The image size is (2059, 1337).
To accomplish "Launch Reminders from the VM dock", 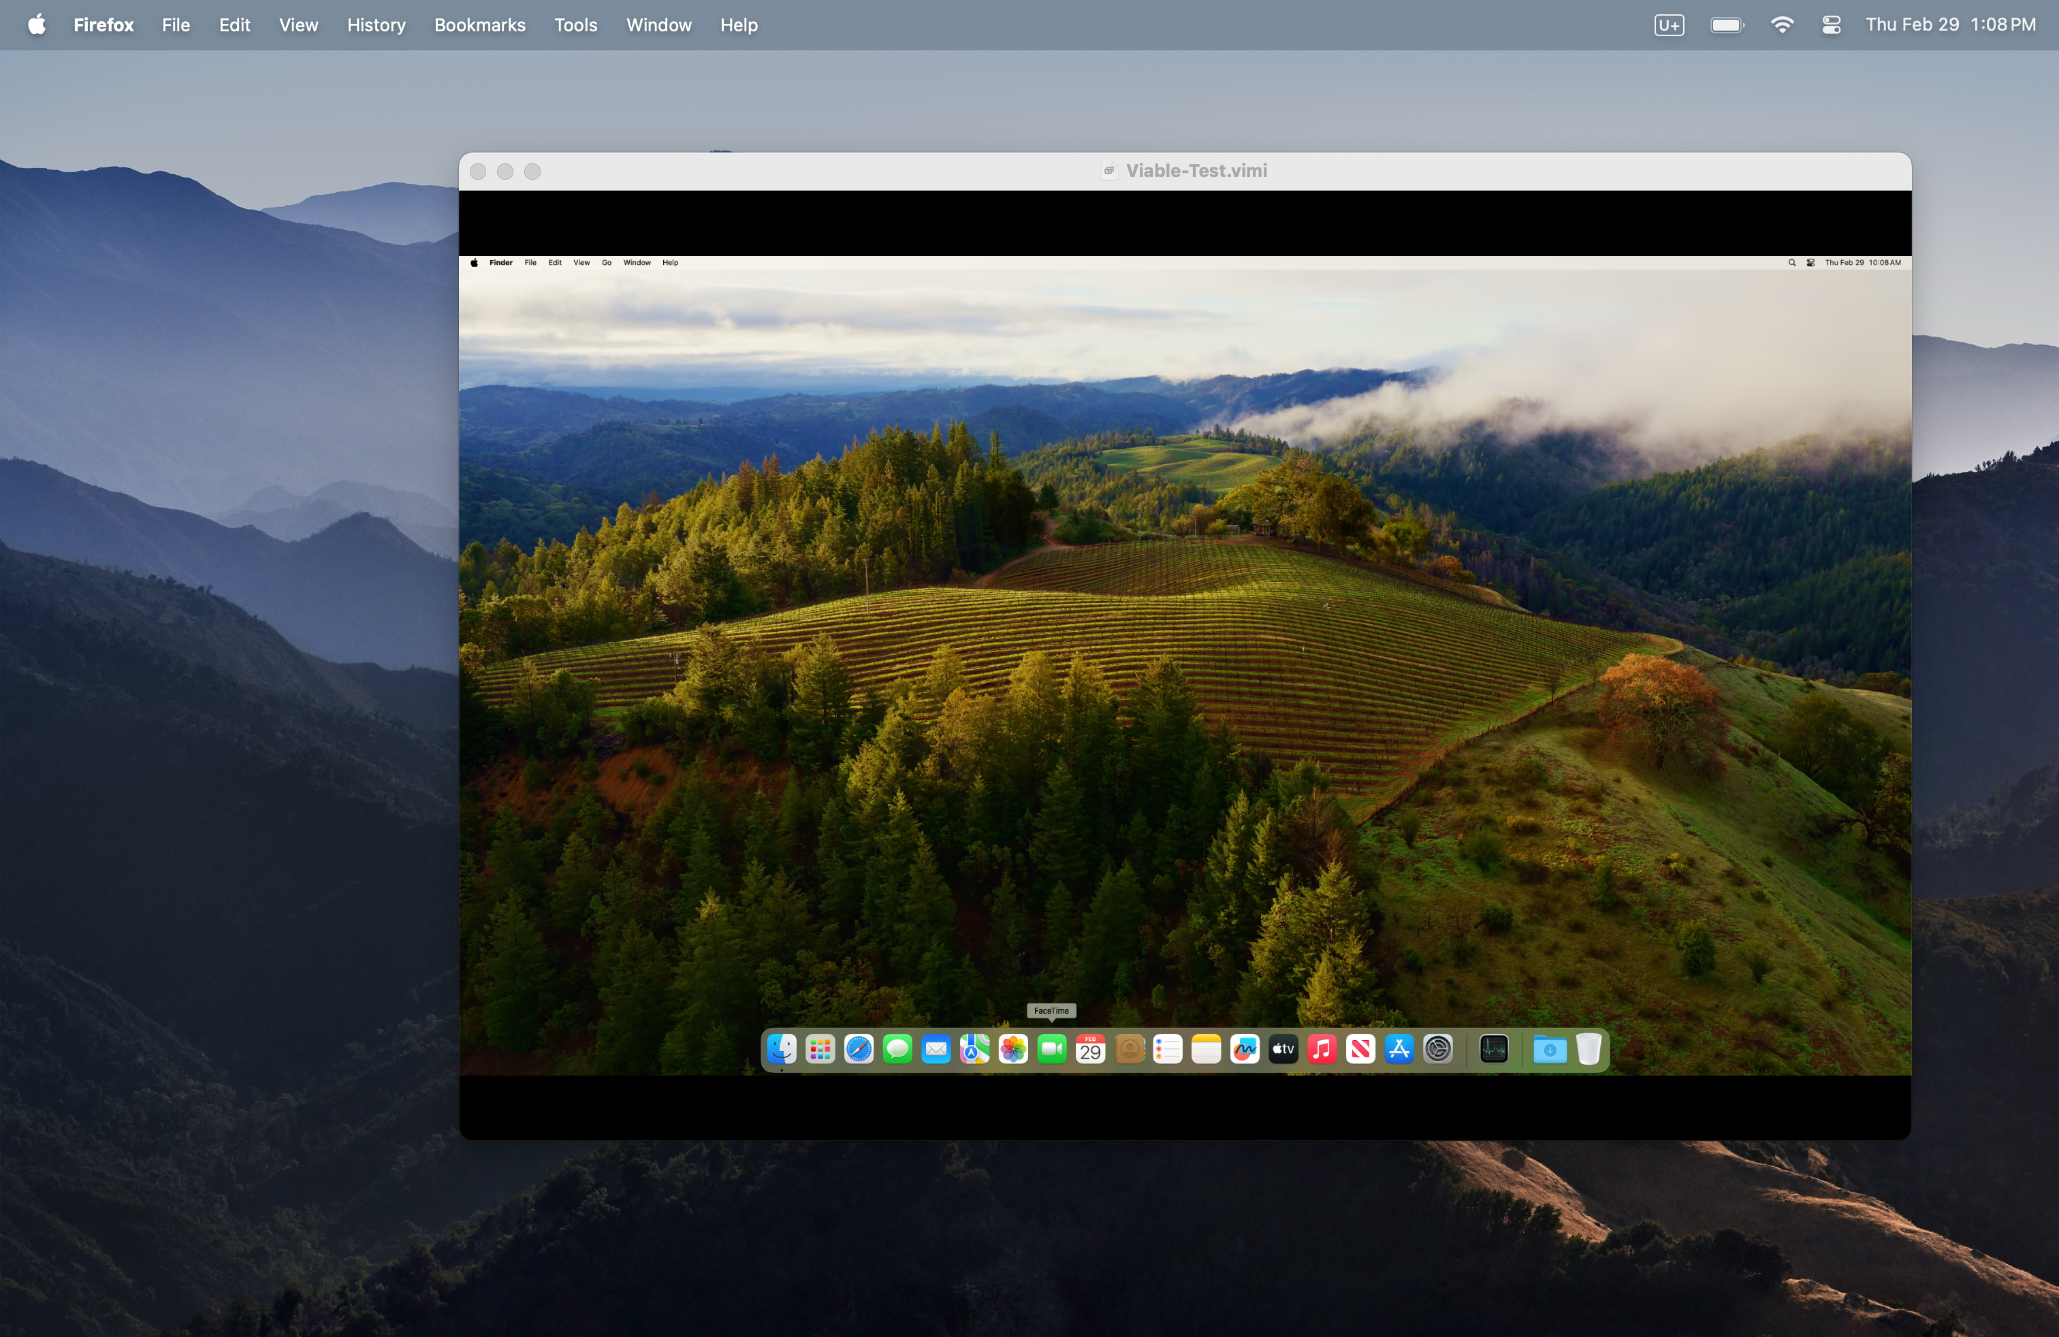I will click(x=1168, y=1050).
